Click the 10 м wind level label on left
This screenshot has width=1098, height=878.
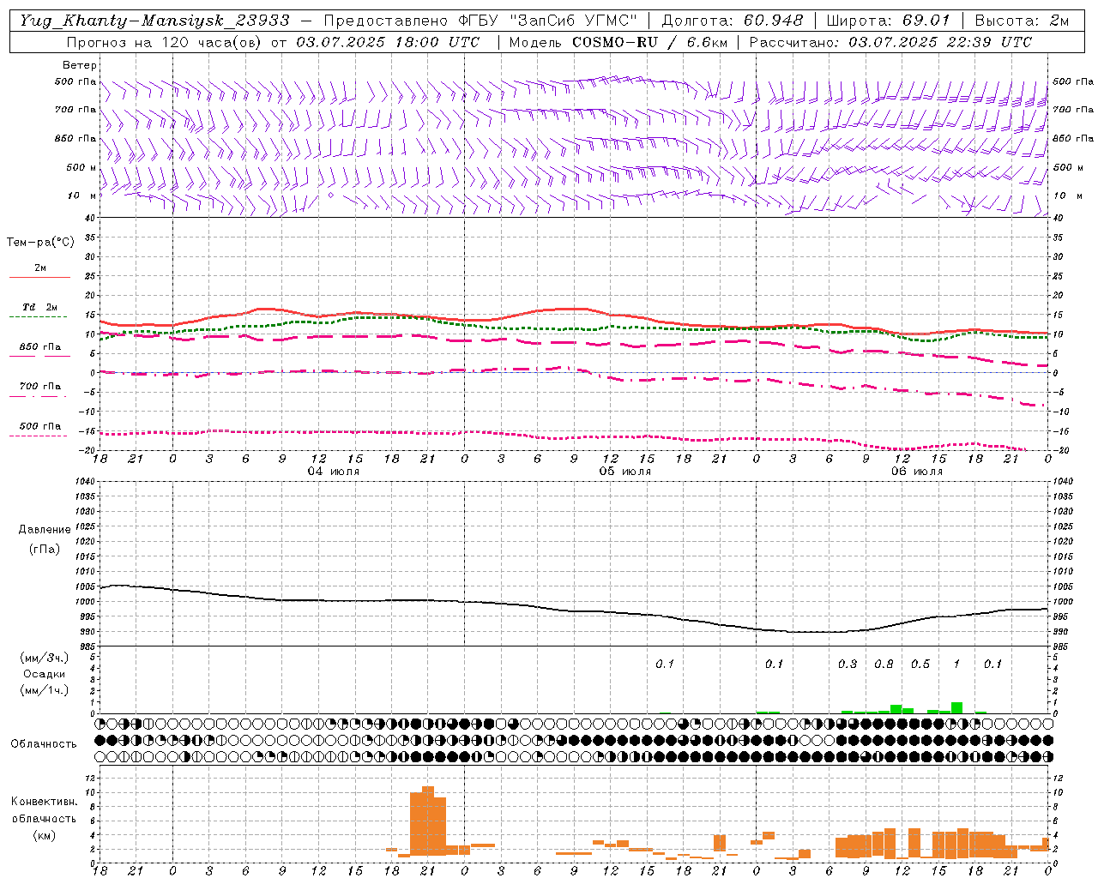point(82,195)
